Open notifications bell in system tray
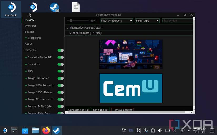This screenshot has height=135, width=217. (124, 130)
